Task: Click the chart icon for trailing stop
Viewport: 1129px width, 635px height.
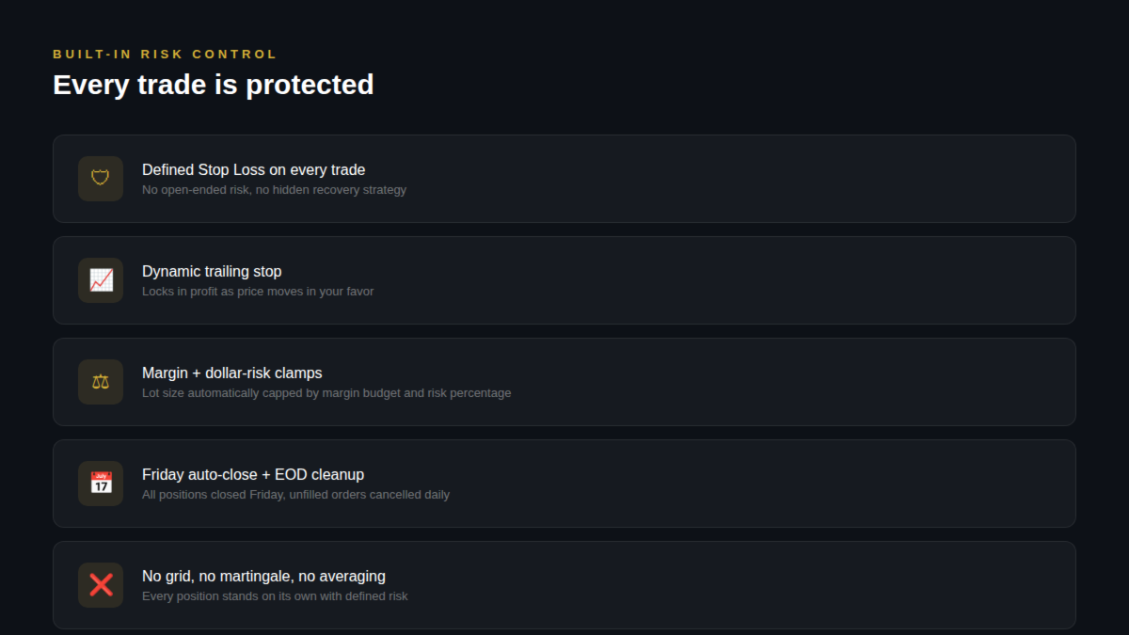Action: (101, 279)
